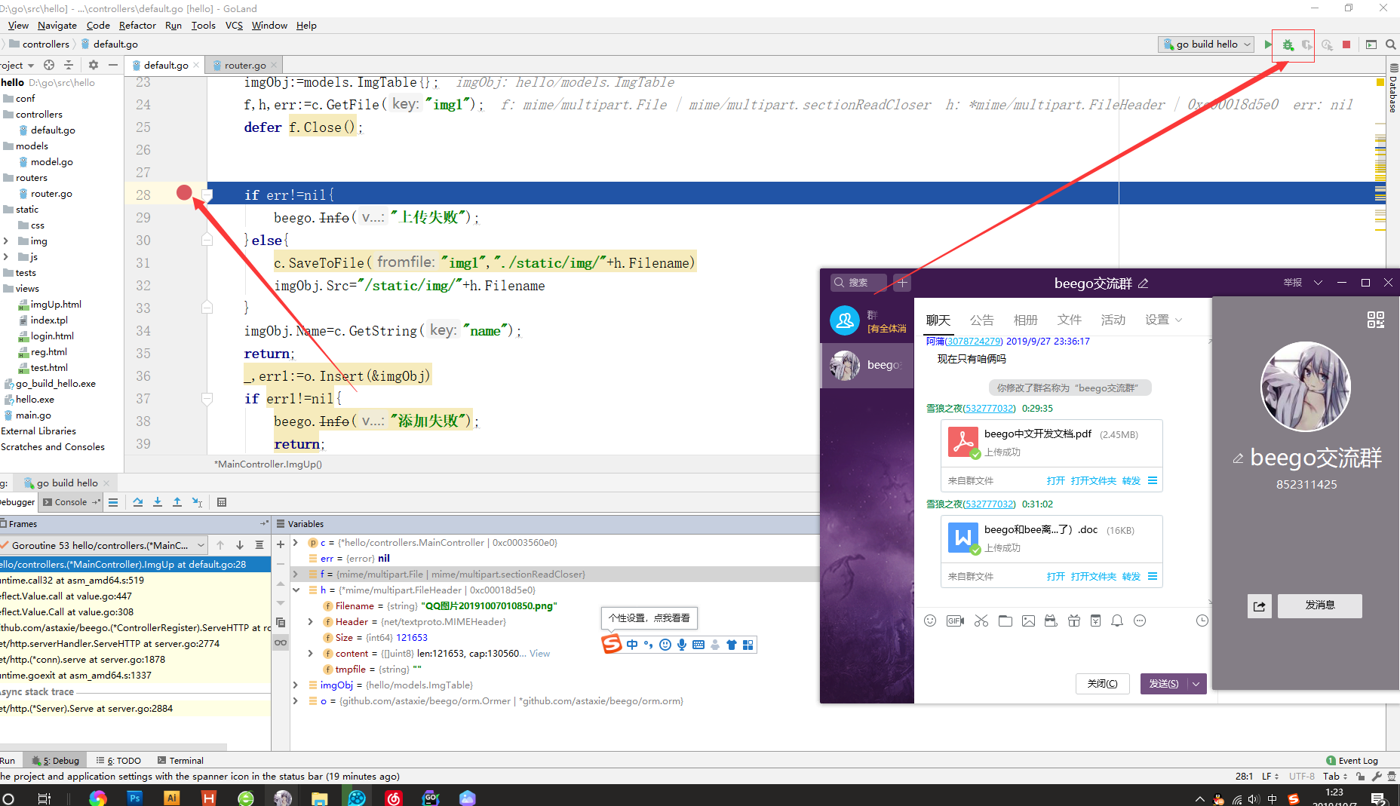The image size is (1400, 806).
Task: Click the QQ search field
Action: click(x=858, y=283)
